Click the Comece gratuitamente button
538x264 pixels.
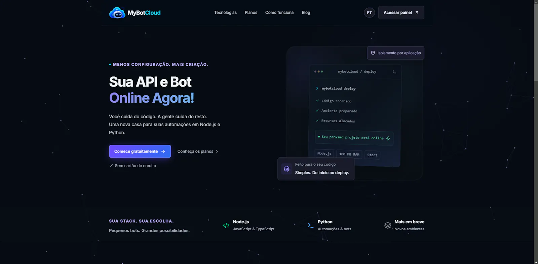140,151
